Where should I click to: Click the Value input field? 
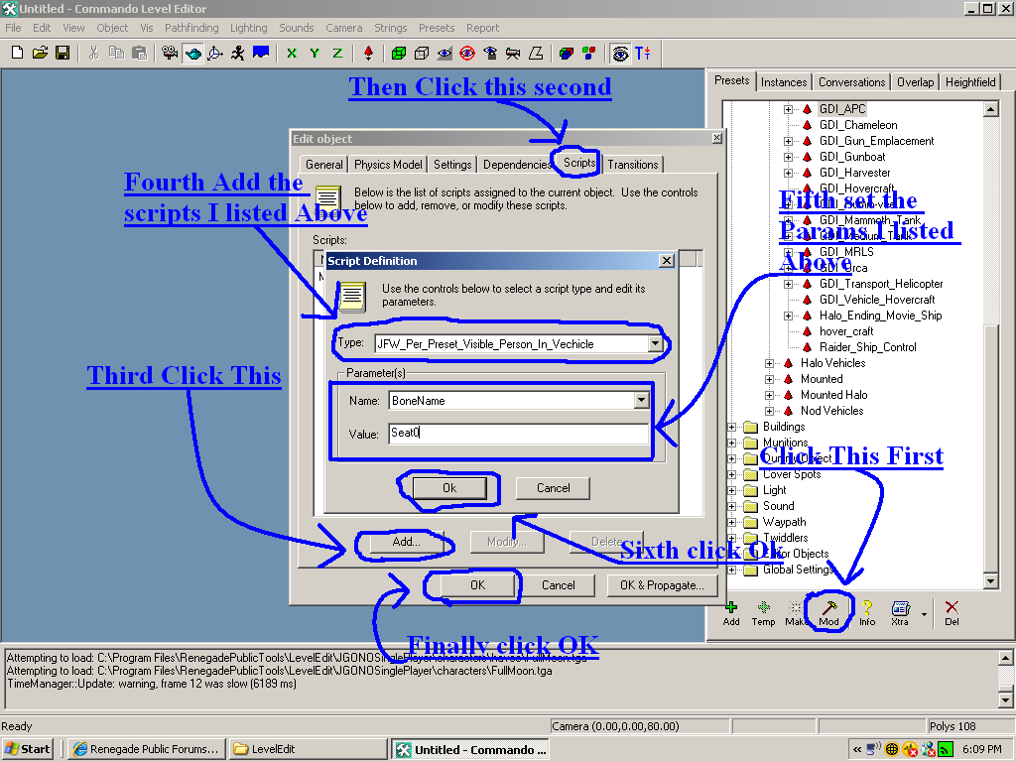click(518, 434)
